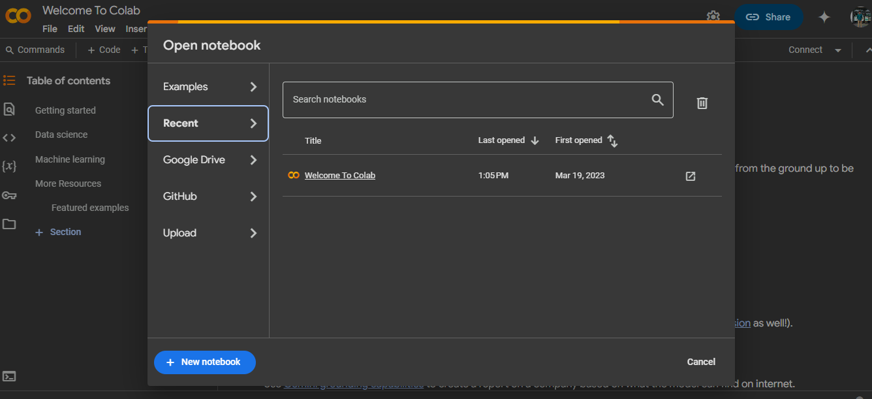This screenshot has height=399, width=872.
Task: Go to Machine learning section
Action: coord(70,159)
